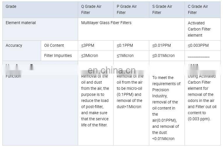
Task: Select the Filter Impurities sub-row label
Action: pos(58,55)
